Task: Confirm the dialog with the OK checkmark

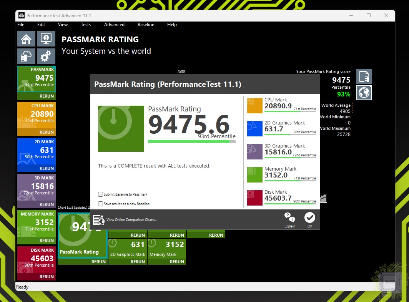Action: click(309, 220)
